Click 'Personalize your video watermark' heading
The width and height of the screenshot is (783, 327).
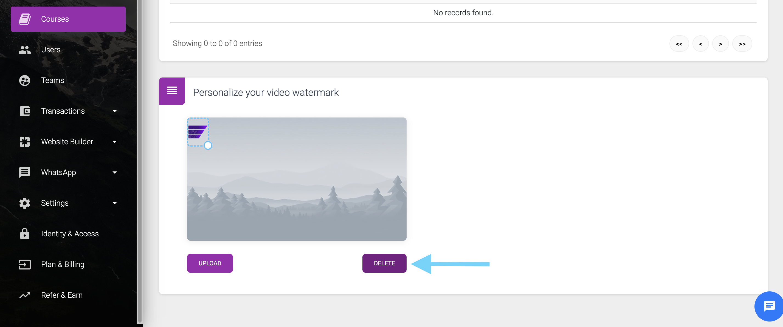pyautogui.click(x=266, y=92)
